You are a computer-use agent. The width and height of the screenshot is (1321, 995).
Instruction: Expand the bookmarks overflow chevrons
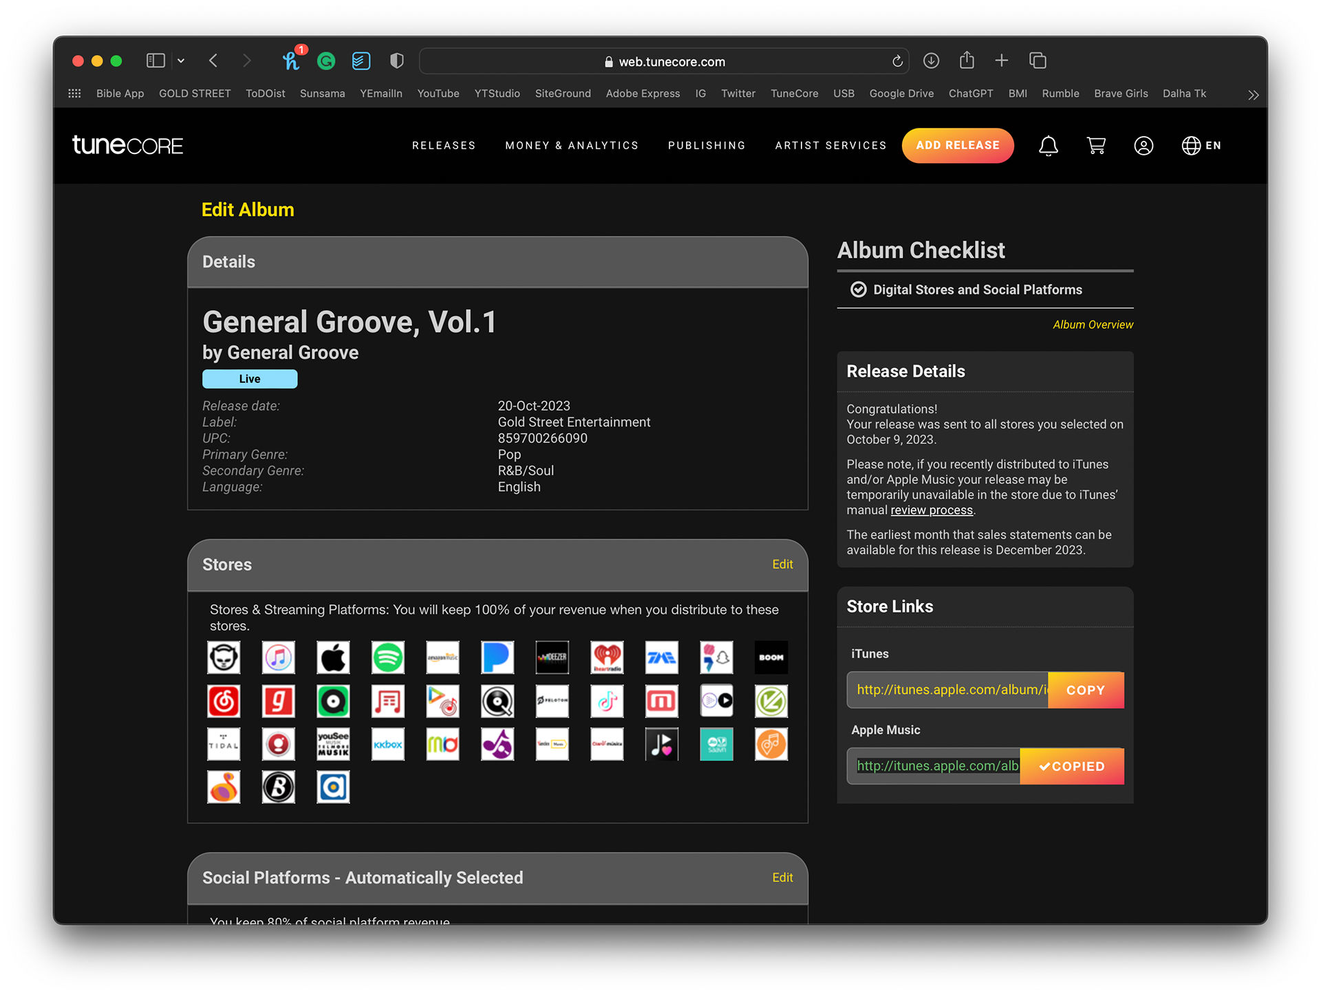pos(1253,95)
